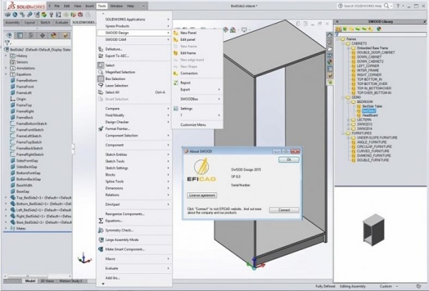Choose Export To AEC in Tools menu
The width and height of the screenshot is (429, 291).
pyautogui.click(x=117, y=56)
